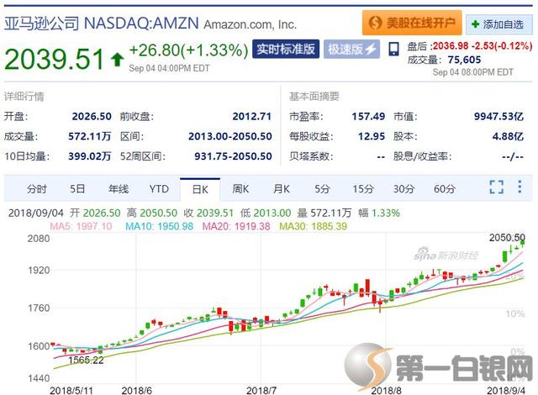This screenshot has height=395, width=538.
Task: Select the 分时 chart tab
Action: [37, 189]
